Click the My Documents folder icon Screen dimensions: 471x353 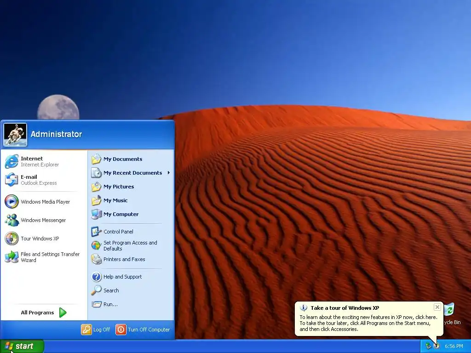97,159
